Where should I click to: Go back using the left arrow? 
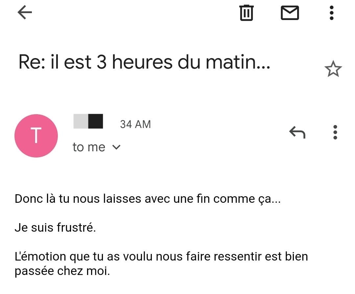click(x=25, y=13)
